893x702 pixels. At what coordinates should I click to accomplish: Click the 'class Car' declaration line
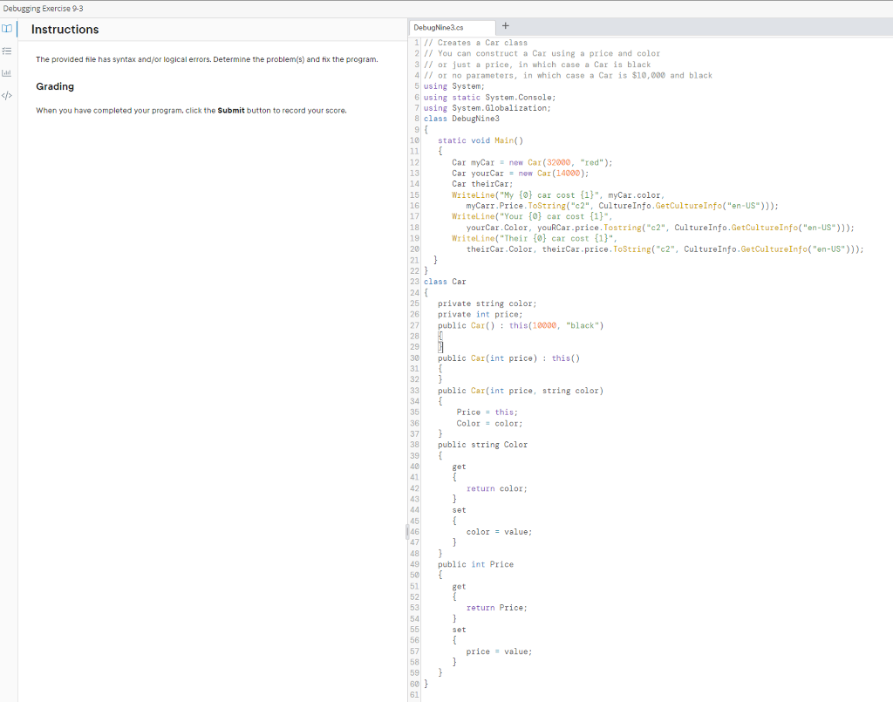[445, 282]
